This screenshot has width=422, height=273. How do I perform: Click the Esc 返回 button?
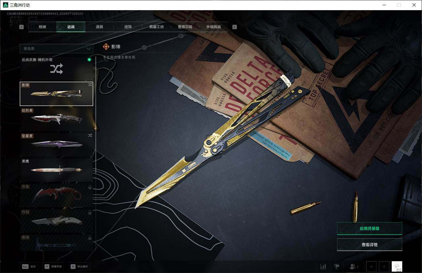[29, 267]
